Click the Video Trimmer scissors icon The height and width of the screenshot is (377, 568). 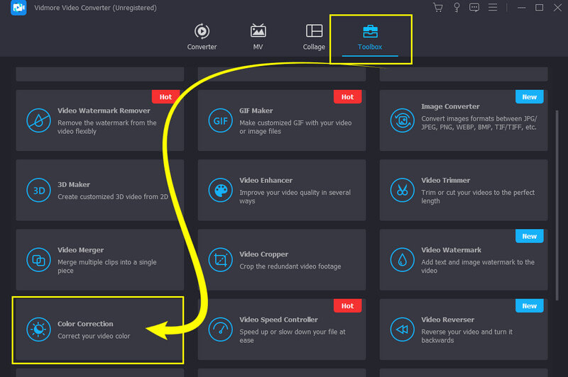tap(402, 190)
